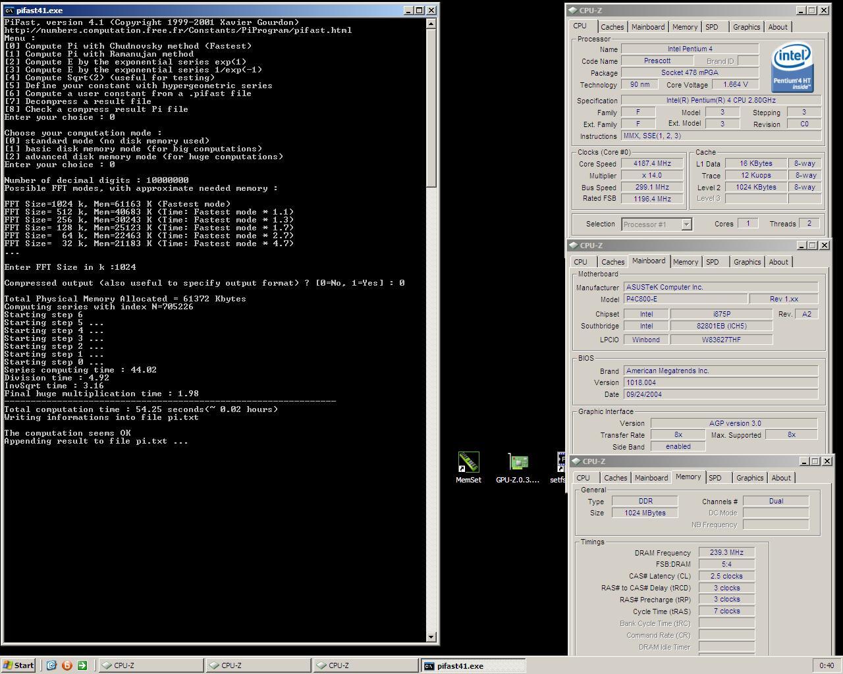Screen dimensions: 843x674
Task: Click the memory Type field showing DDR
Action: point(645,501)
